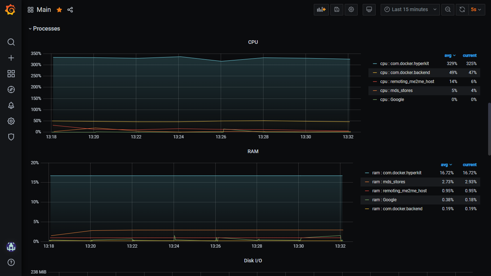Open the Grafana home logo

point(10,10)
